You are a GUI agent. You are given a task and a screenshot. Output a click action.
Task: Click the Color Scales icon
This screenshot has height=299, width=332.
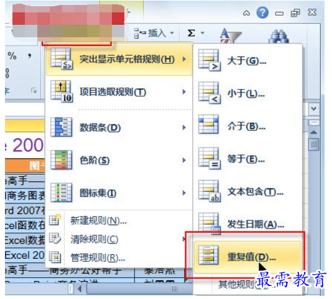click(62, 160)
